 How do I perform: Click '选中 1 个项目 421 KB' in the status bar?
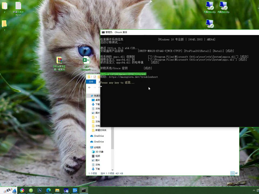[x=112, y=173]
